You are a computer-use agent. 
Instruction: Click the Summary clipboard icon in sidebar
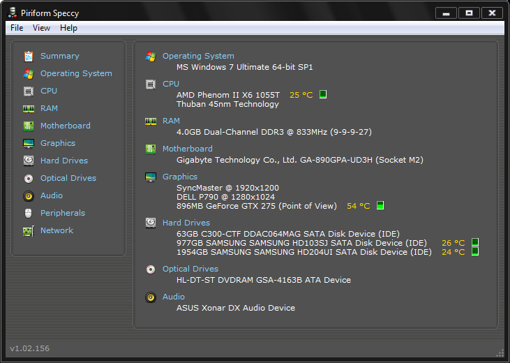pos(29,57)
